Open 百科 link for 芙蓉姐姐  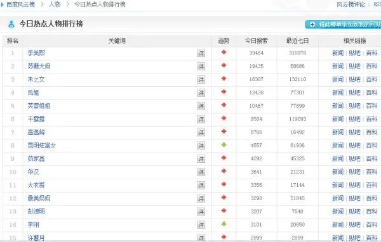(x=371, y=106)
